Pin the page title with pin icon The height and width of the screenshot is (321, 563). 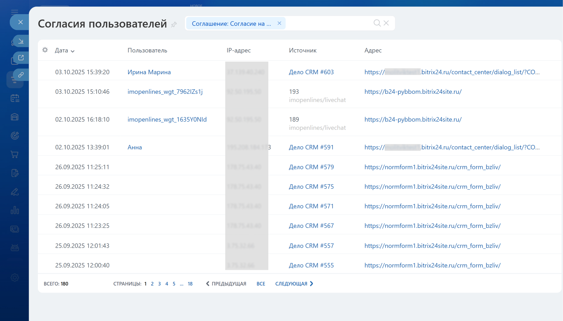coord(174,25)
